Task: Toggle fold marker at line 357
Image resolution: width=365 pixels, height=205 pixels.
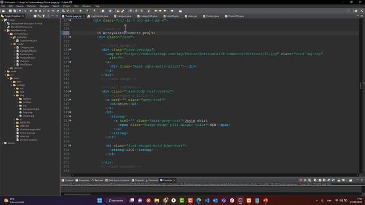Action: 71,146
